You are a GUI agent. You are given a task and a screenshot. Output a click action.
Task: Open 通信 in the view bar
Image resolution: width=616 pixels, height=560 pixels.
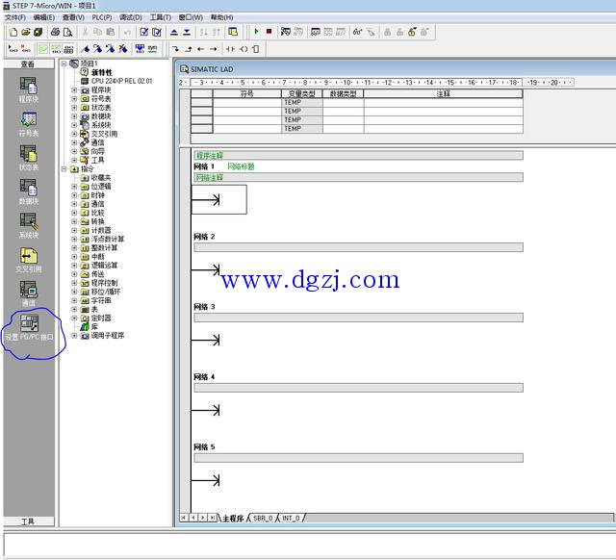29,293
